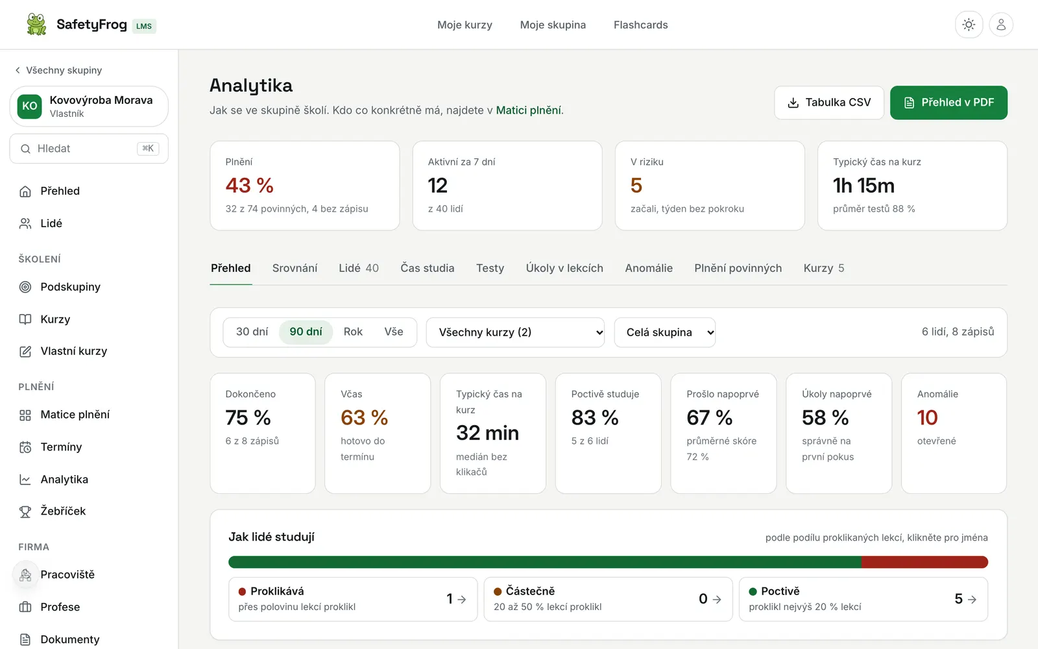
Task: Generate Přehled v PDF report
Action: [948, 103]
